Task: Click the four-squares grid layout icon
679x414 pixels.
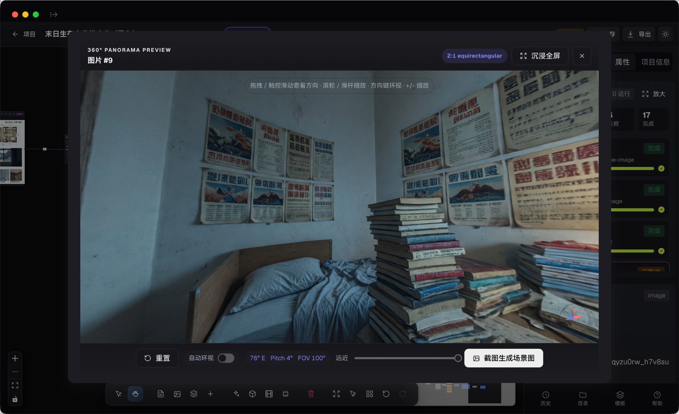Action: [370, 394]
